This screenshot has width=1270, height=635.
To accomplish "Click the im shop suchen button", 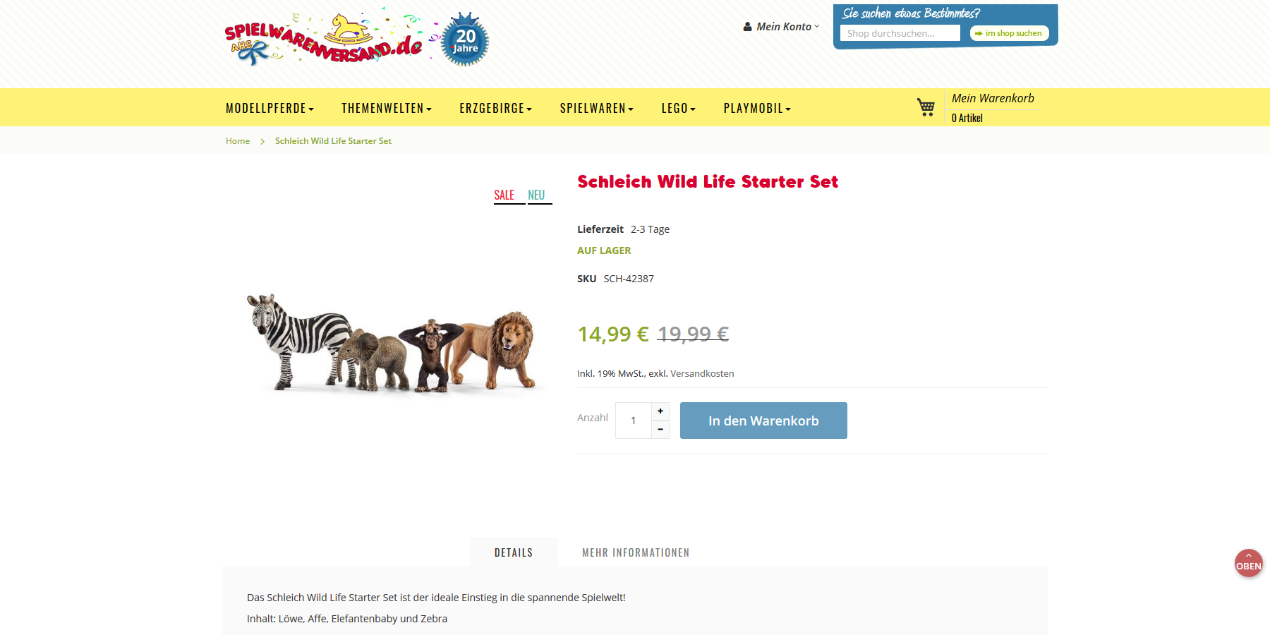I will point(1009,33).
